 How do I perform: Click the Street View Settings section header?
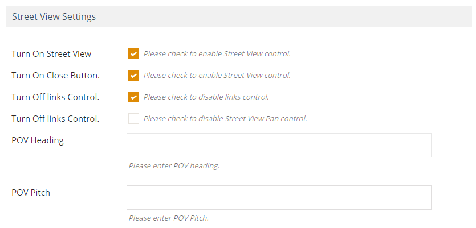coord(54,17)
